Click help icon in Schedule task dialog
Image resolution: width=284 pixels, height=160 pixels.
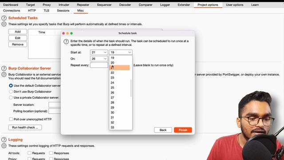coord(66,41)
